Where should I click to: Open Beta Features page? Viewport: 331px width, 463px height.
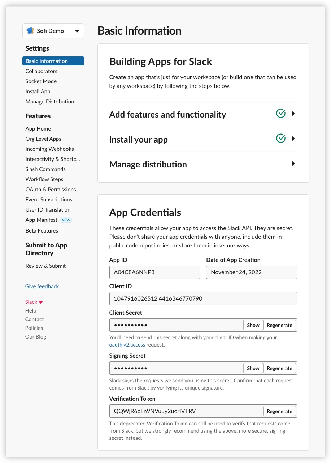point(42,231)
